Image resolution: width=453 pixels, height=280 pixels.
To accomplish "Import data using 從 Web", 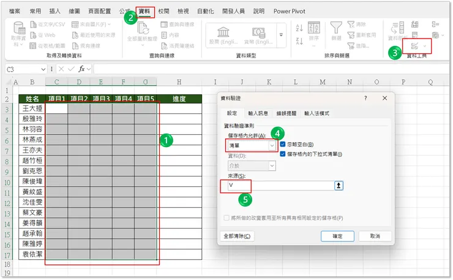I will tap(43, 35).
